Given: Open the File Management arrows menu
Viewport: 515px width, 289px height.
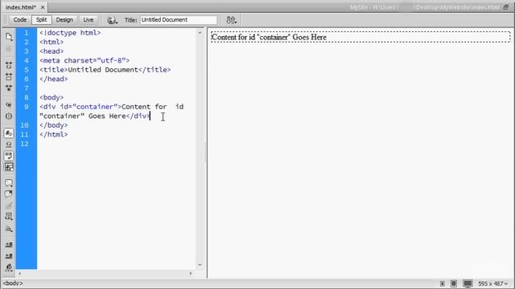Looking at the screenshot, I should click(x=231, y=20).
